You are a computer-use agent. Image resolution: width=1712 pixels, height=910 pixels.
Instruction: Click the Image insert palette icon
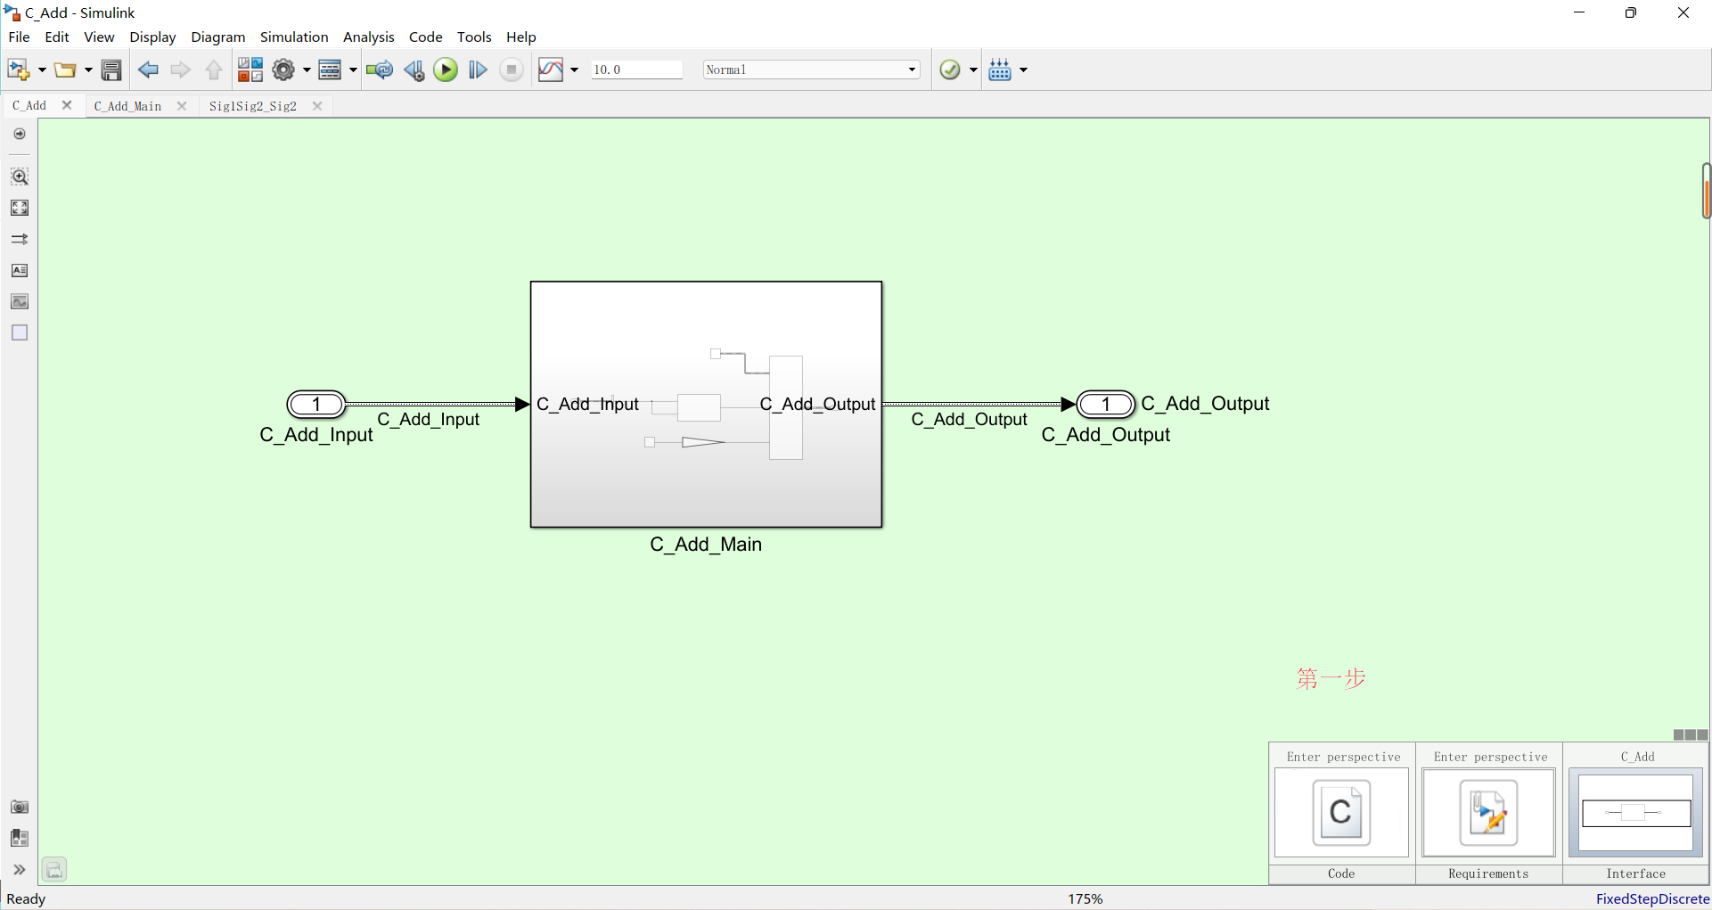pyautogui.click(x=20, y=301)
